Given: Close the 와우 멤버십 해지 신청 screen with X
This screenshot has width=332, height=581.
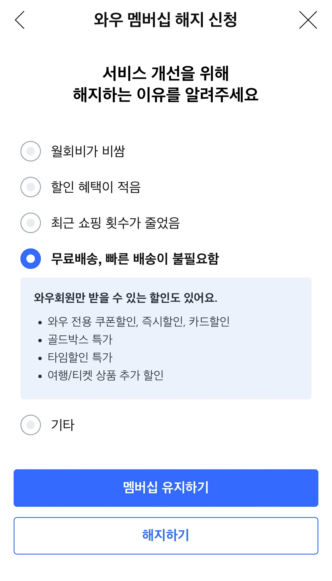Looking at the screenshot, I should (308, 20).
